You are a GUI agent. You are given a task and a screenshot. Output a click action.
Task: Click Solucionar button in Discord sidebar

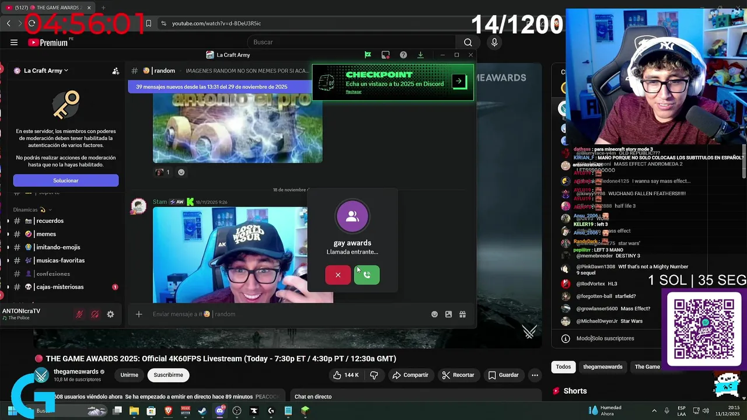(x=66, y=180)
